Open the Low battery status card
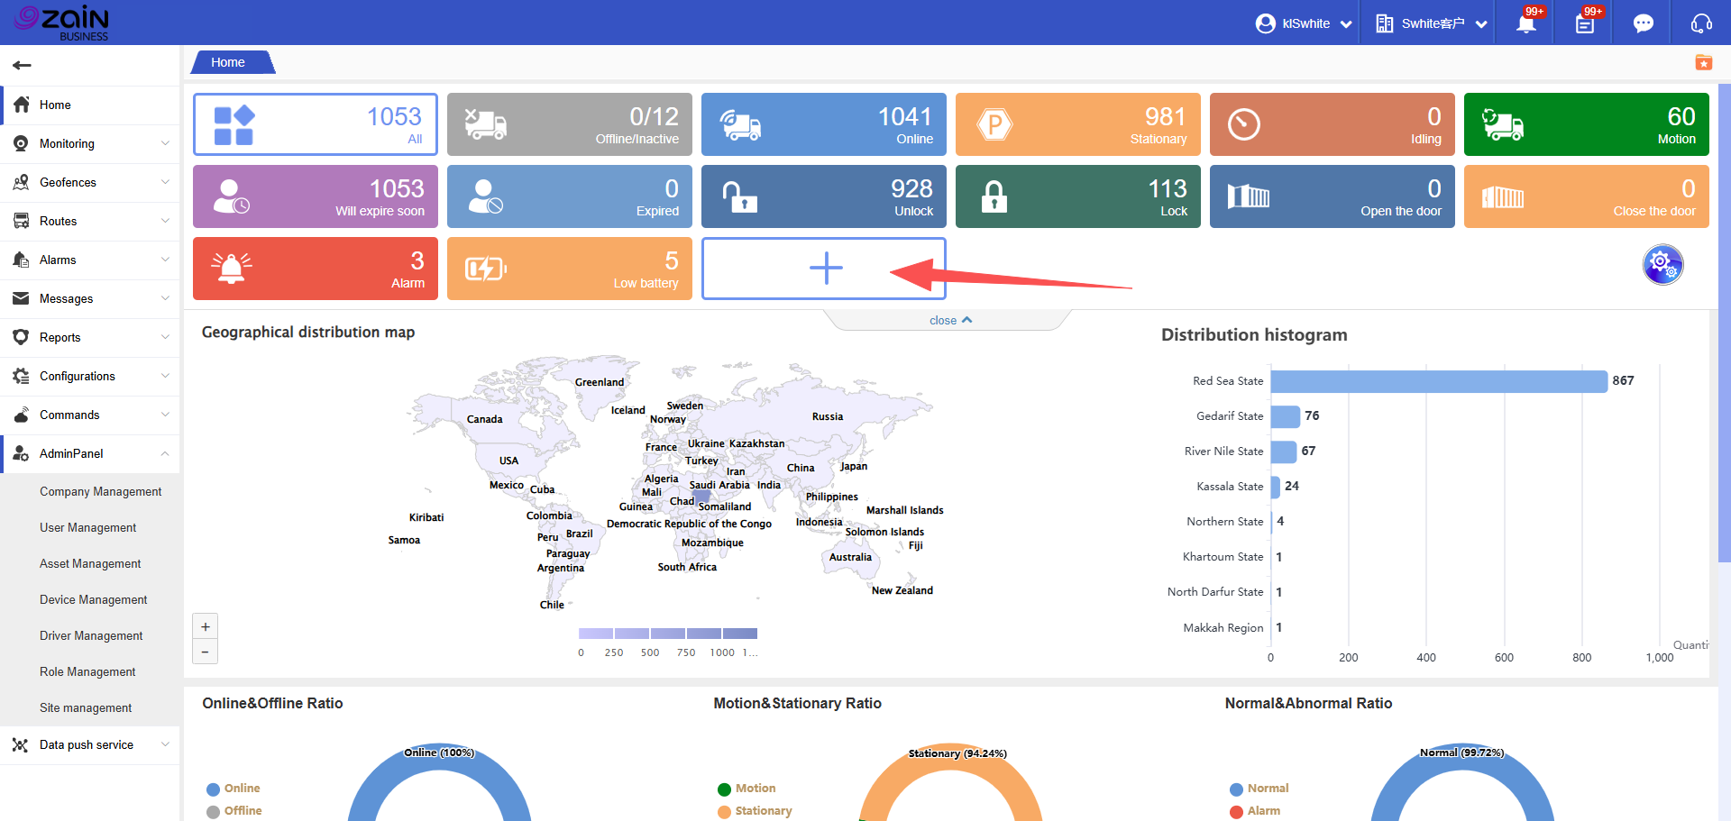 click(569, 269)
